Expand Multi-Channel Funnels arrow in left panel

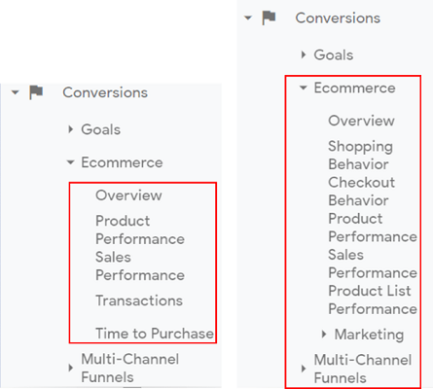tap(71, 368)
